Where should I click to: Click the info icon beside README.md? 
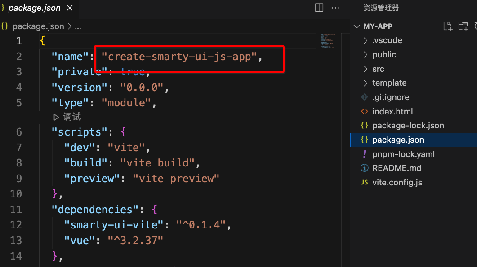point(365,168)
